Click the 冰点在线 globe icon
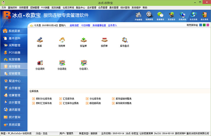 [193, 16]
